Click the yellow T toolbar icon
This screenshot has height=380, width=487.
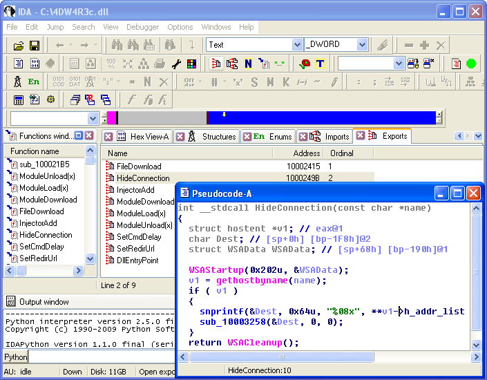[x=320, y=64]
